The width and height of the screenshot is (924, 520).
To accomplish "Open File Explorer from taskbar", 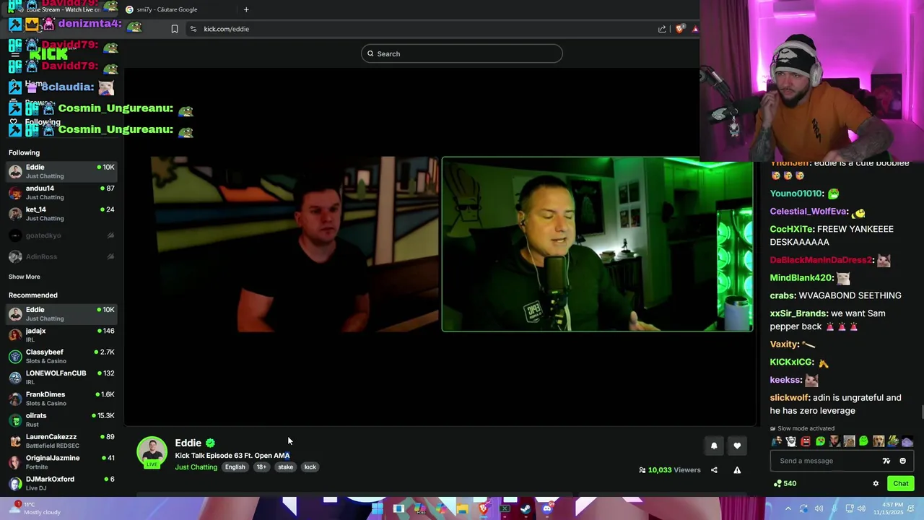I will (462, 508).
